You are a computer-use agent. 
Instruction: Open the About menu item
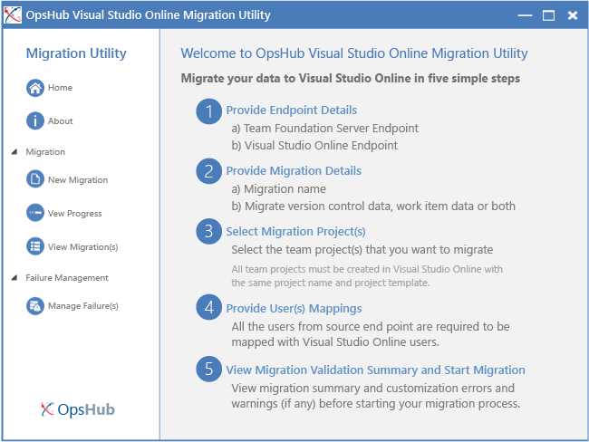60,121
